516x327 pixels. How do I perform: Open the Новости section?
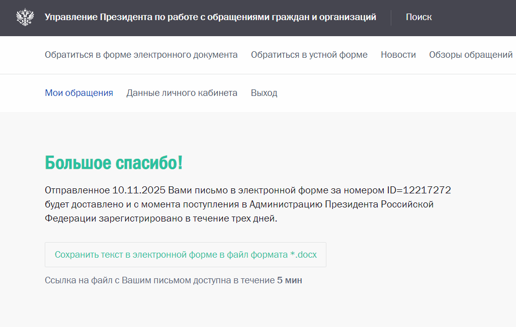click(398, 55)
